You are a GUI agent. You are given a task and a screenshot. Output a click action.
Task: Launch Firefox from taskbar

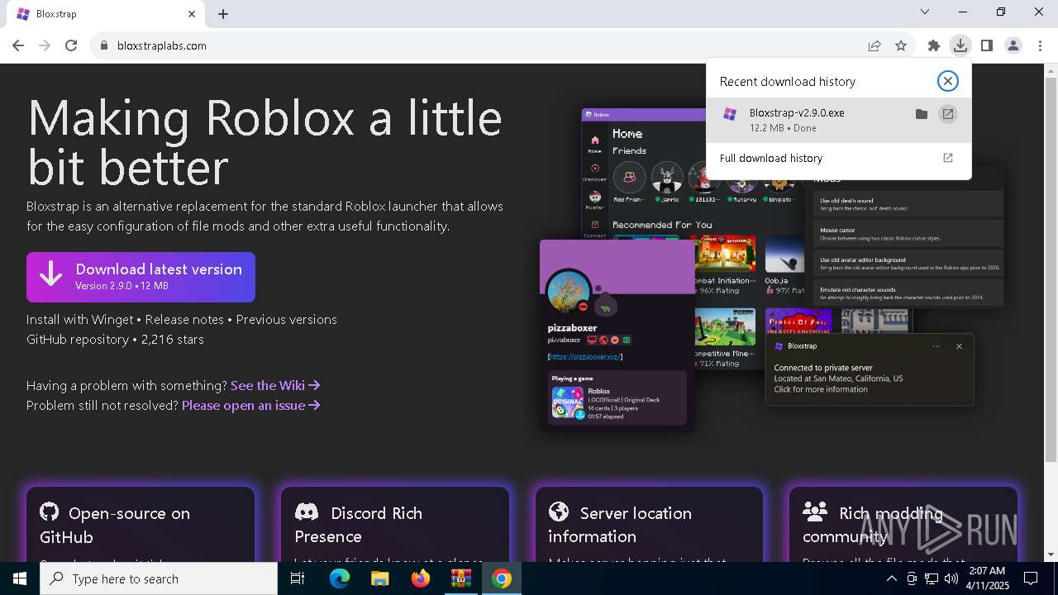[420, 578]
